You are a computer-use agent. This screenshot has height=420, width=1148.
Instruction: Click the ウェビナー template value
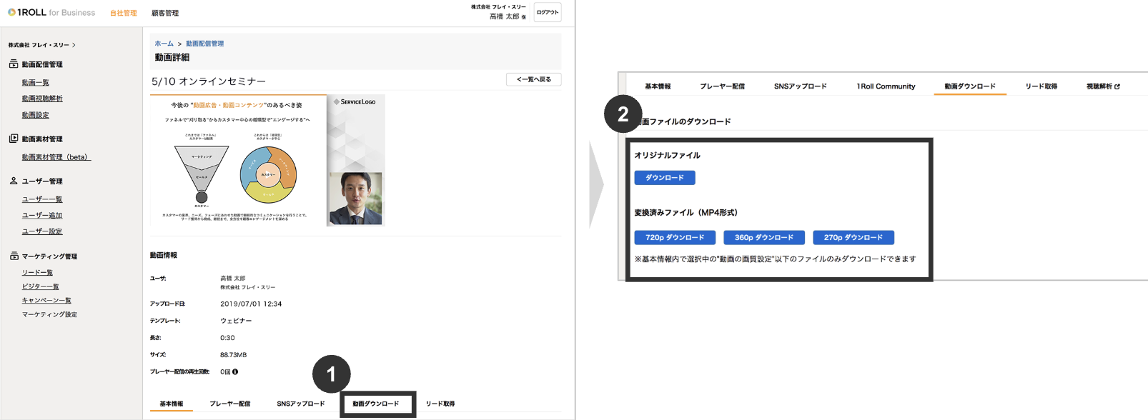point(236,321)
